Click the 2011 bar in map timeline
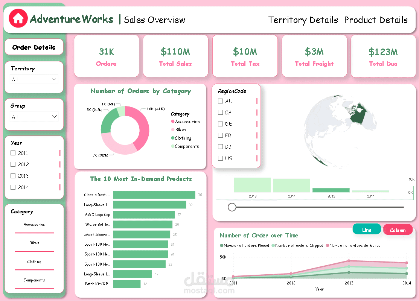The height and width of the screenshot is (301, 419). pos(370,191)
